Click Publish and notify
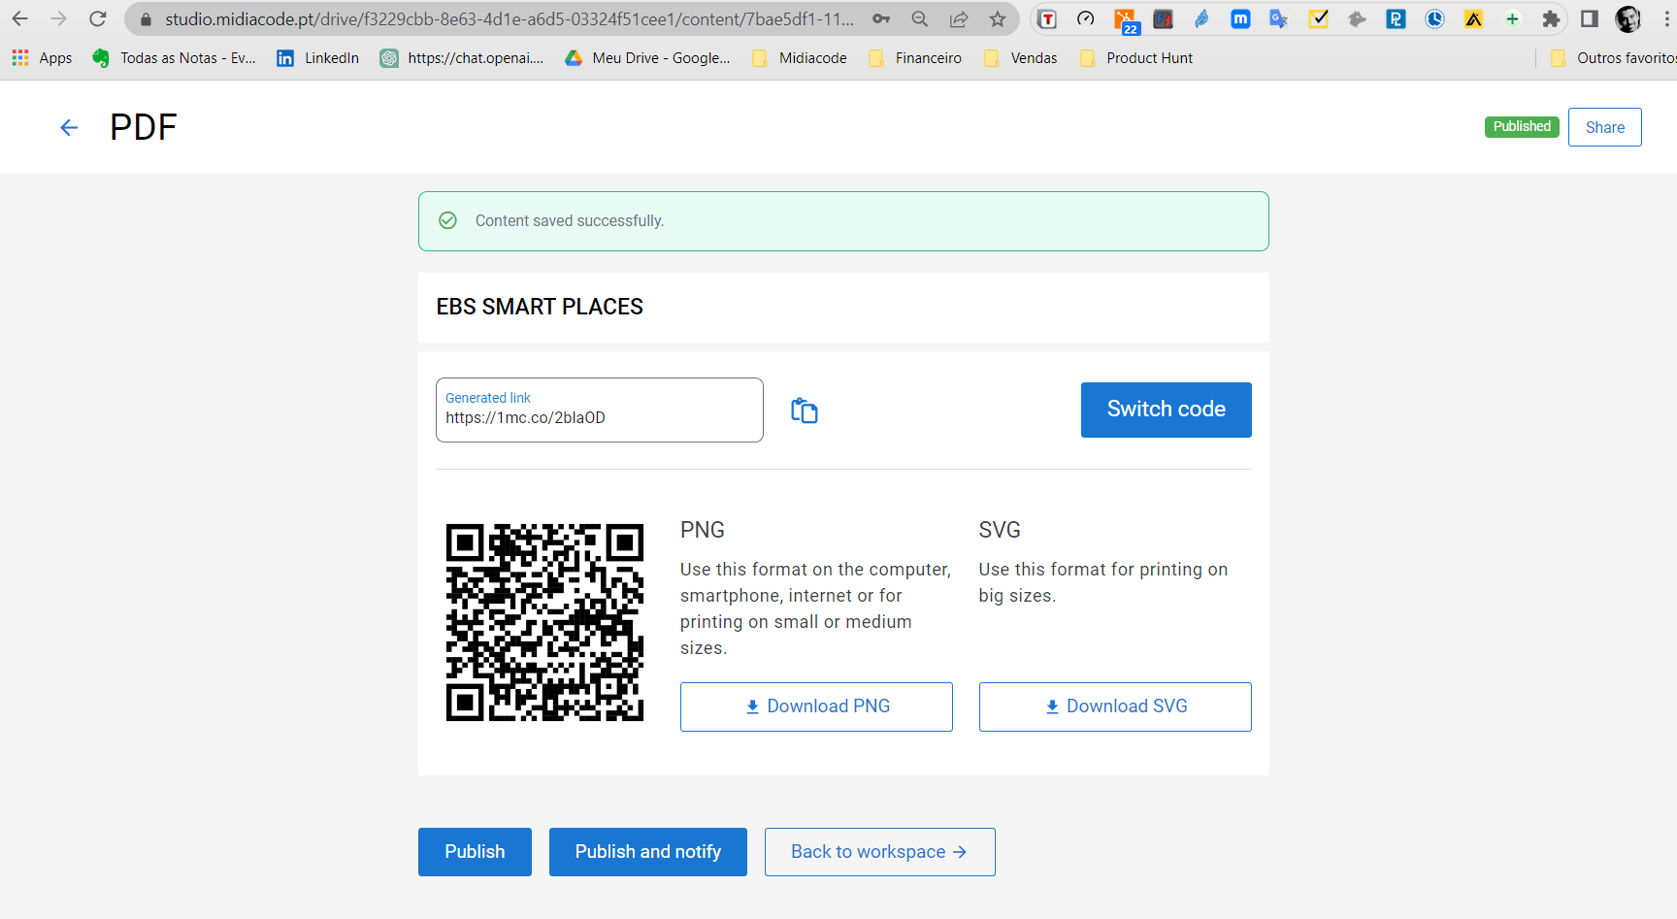Screen dimensions: 1677x919 pyautogui.click(x=647, y=852)
